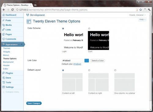The image size is (153, 112).
Task: Open the Dashboard menu link
Action: pos(11,15)
